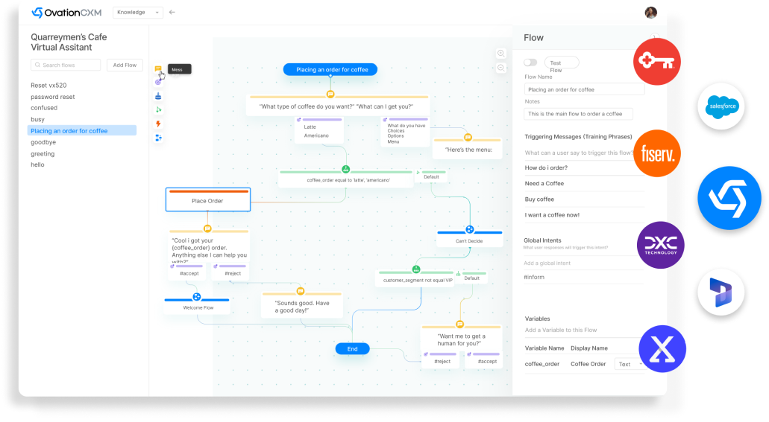
Task: Click green condition icon on customer_segment node
Action: tap(416, 269)
